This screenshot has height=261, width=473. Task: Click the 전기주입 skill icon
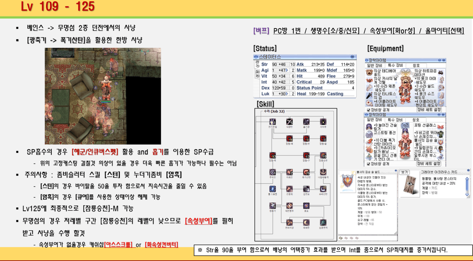[272, 122]
